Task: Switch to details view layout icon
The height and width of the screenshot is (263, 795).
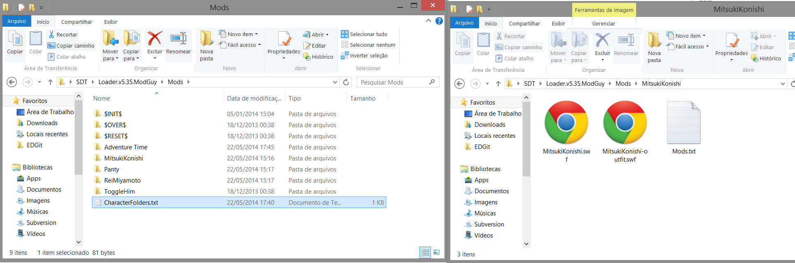Action: tap(425, 252)
